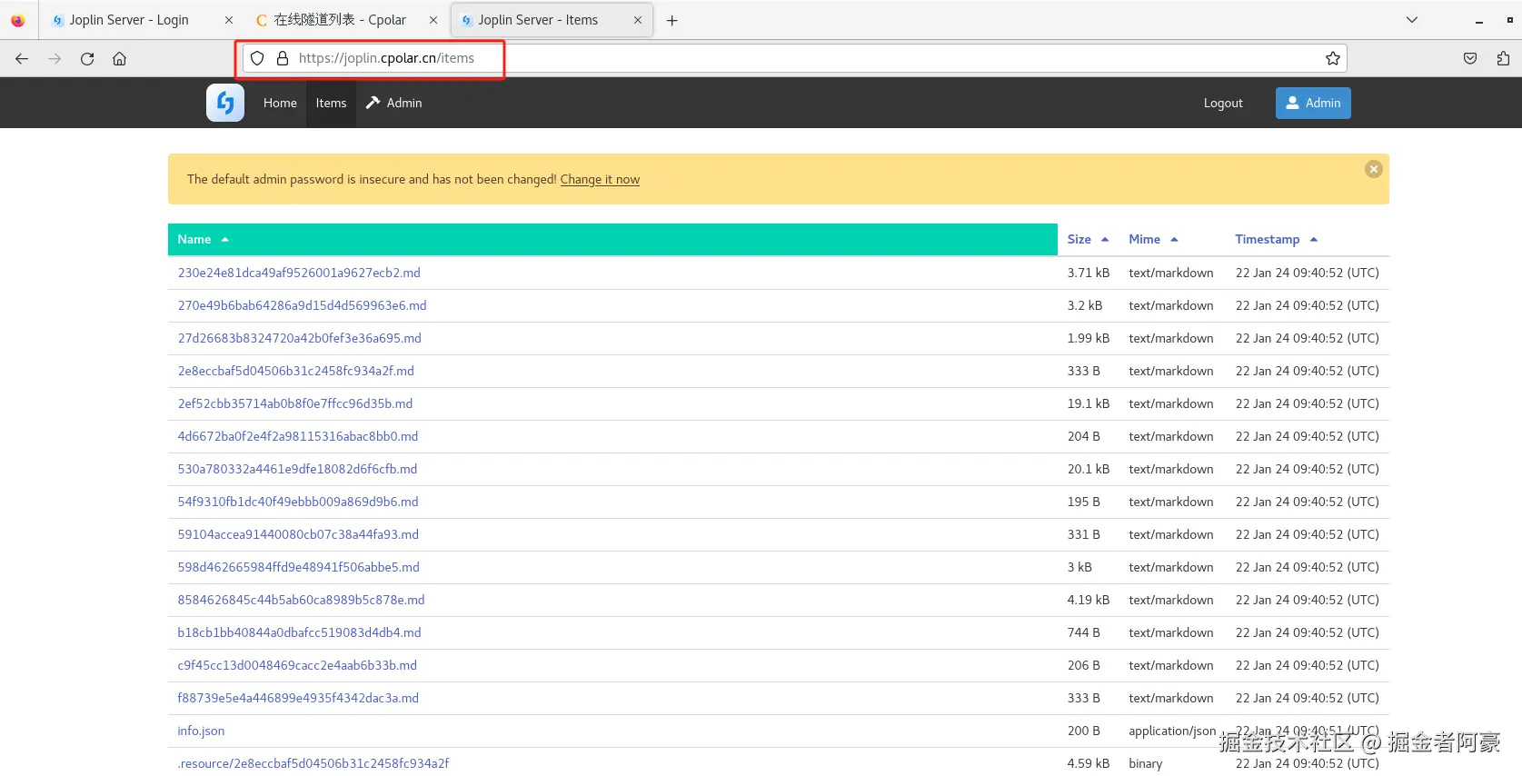
Task: Click the blue Admin user button
Action: (x=1312, y=104)
